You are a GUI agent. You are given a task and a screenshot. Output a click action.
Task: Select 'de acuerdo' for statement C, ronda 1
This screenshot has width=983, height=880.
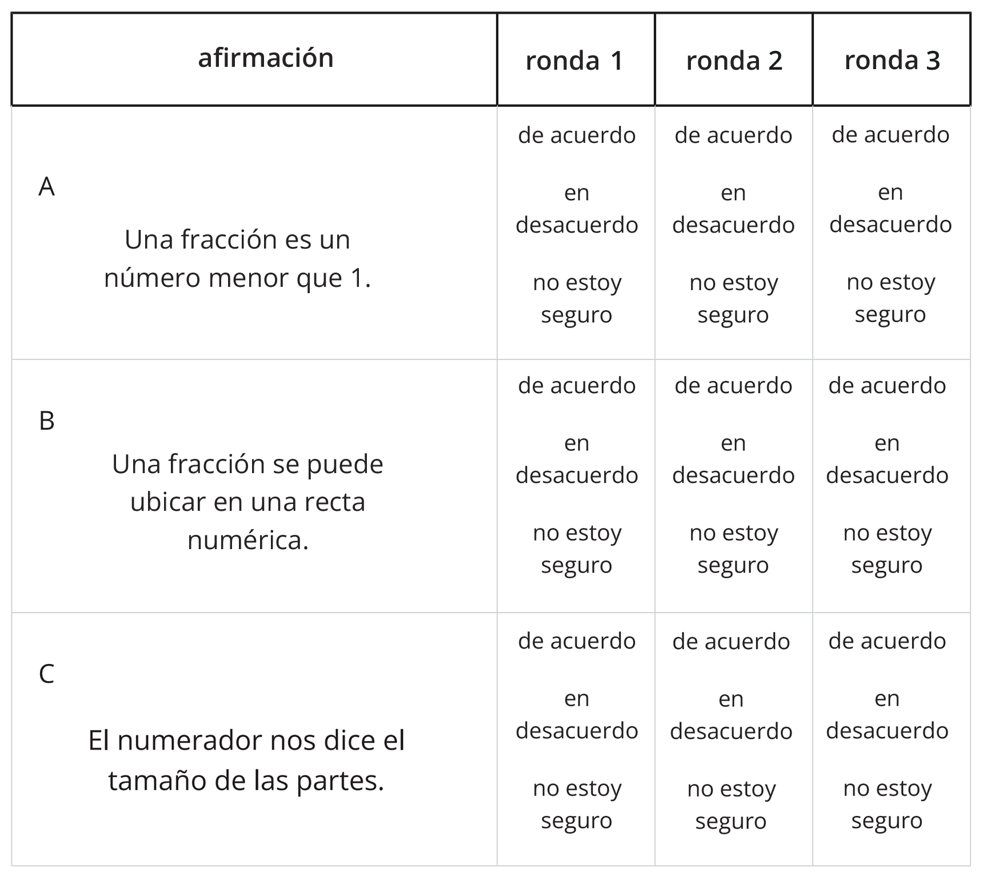[x=576, y=642]
